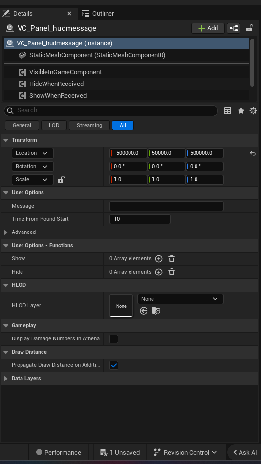Click Rotation Z field
Screen dimensions: 261x464
[x=205, y=166]
